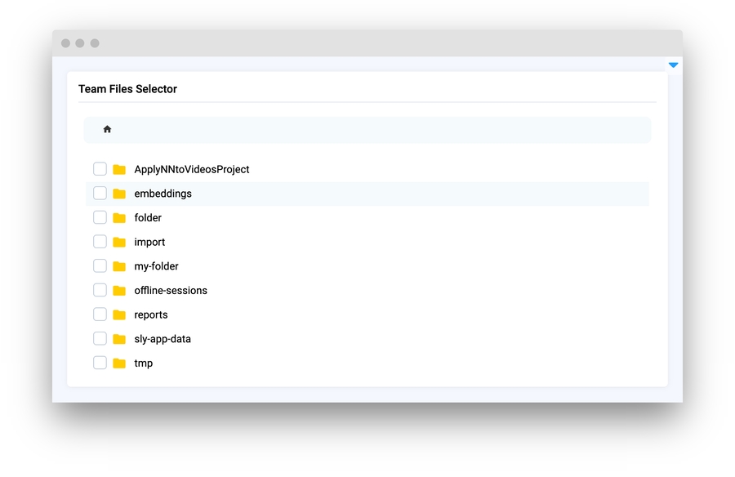Image resolution: width=735 pixels, height=477 pixels.
Task: Navigate into the sly-app-data folder
Action: (x=163, y=339)
